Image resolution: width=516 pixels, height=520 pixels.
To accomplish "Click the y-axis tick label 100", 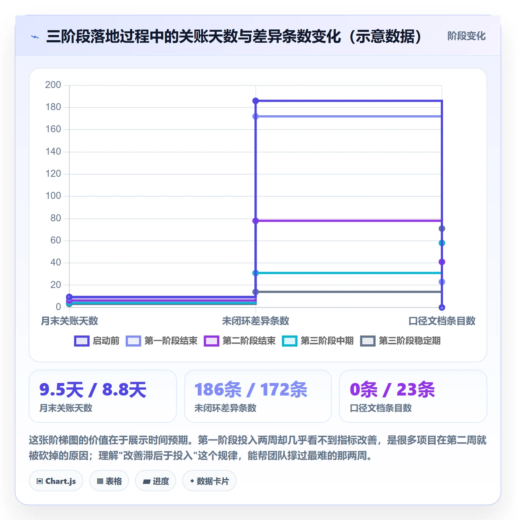I will point(53,196).
